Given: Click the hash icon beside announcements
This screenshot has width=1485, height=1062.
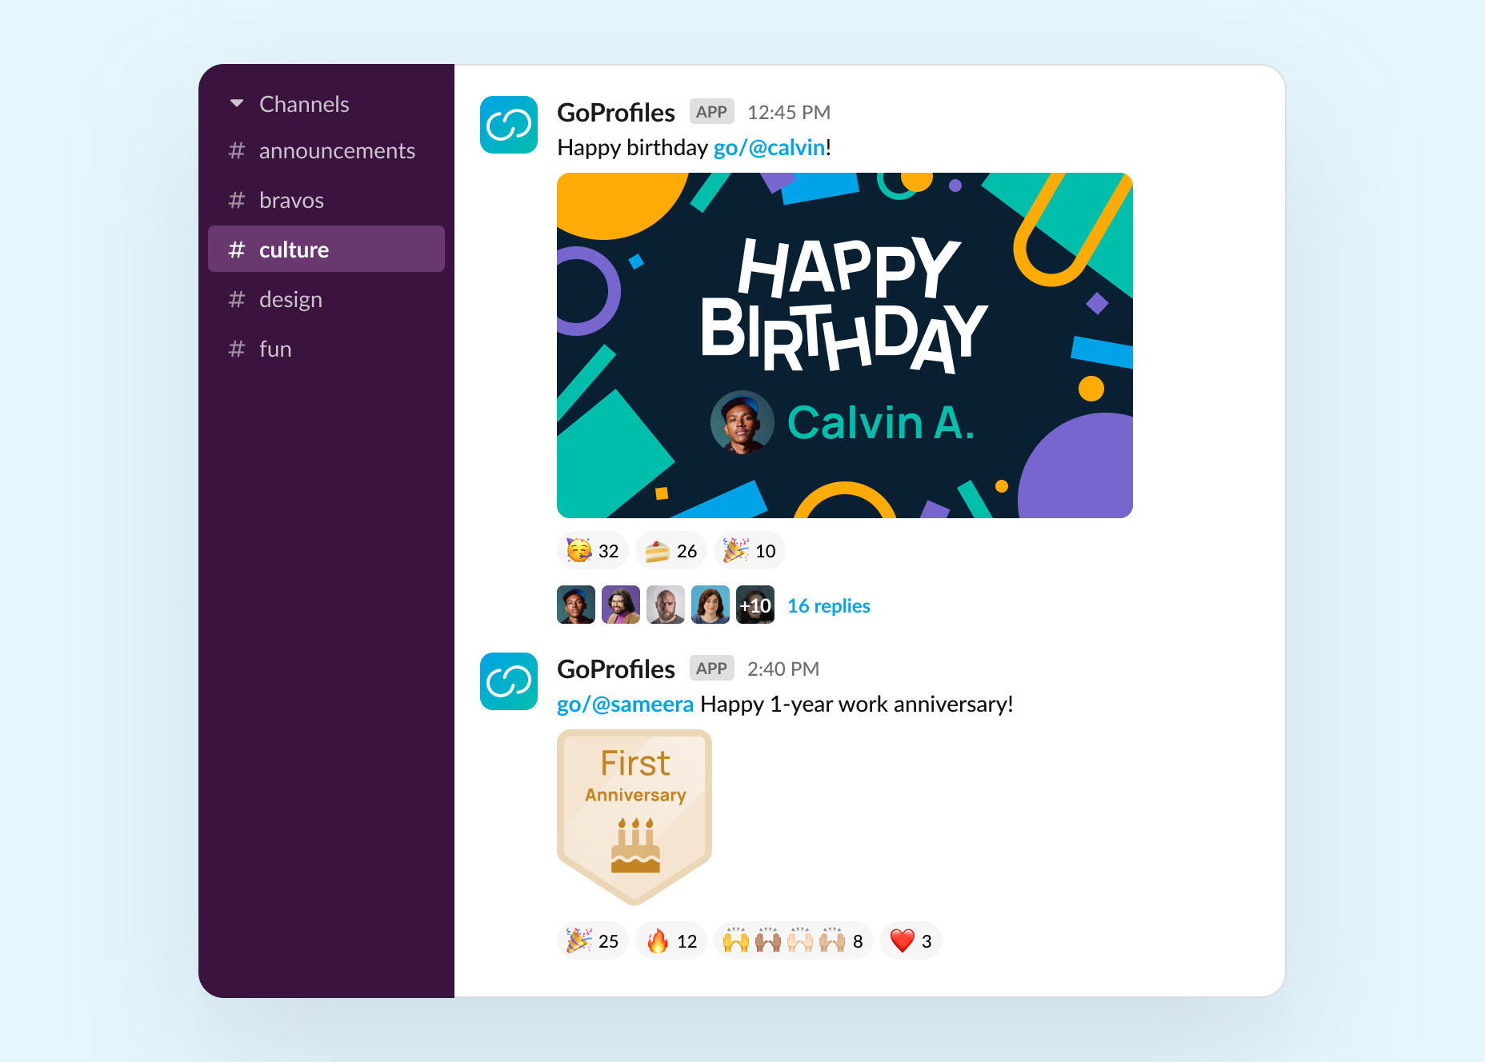Looking at the screenshot, I should (236, 150).
